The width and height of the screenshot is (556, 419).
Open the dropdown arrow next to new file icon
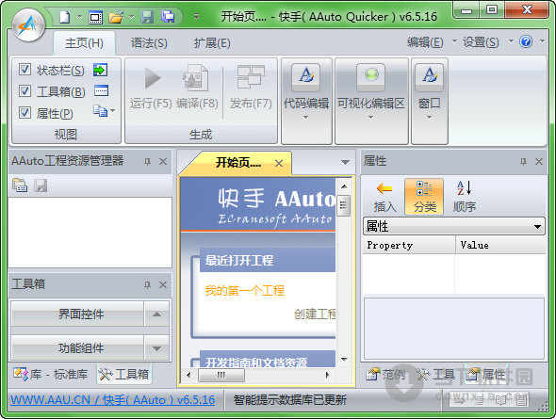pos(79,17)
